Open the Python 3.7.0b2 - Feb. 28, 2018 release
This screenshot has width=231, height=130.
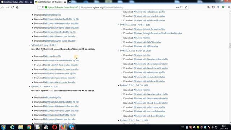[134, 86]
